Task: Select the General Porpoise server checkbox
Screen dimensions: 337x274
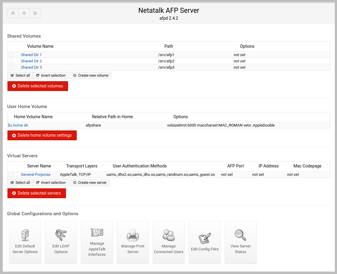Action: pos(11,174)
